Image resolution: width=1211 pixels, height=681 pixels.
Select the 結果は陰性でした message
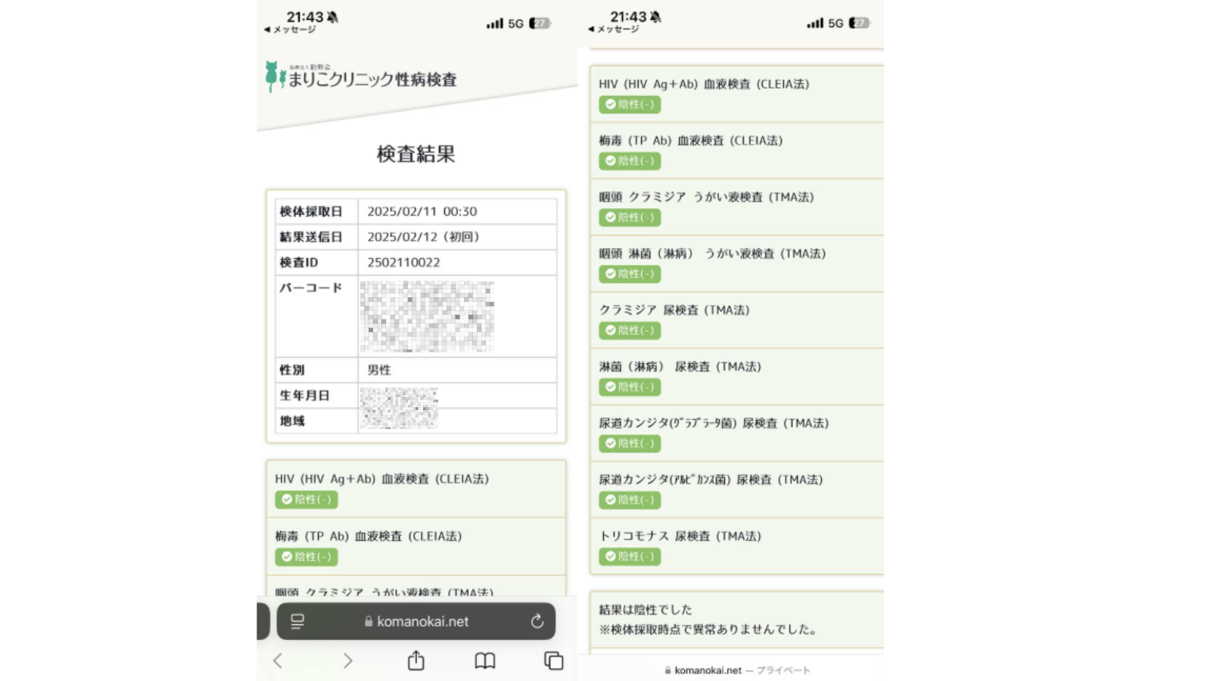pyautogui.click(x=646, y=609)
